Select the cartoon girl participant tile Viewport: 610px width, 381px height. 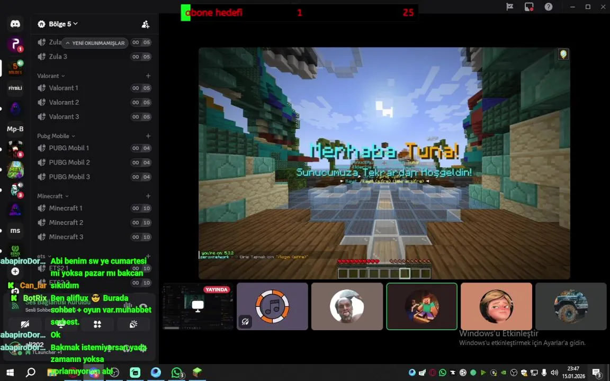pyautogui.click(x=496, y=306)
